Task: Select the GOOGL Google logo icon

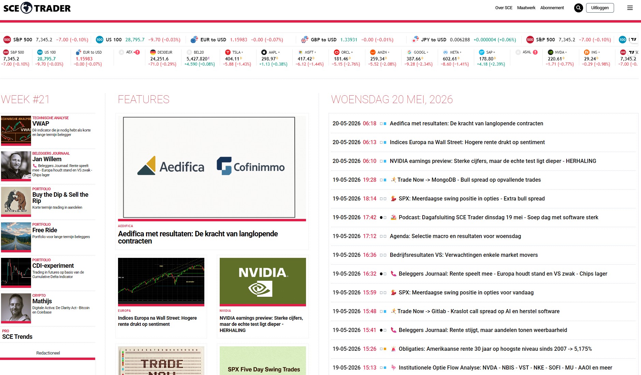Action: click(409, 52)
